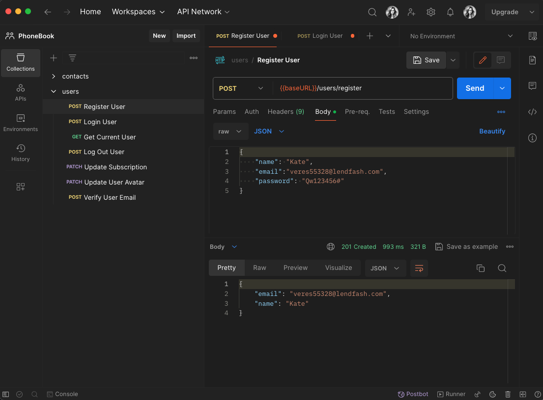Viewport: 543px width, 400px height.
Task: Open the History sidebar panel
Action: 21,153
